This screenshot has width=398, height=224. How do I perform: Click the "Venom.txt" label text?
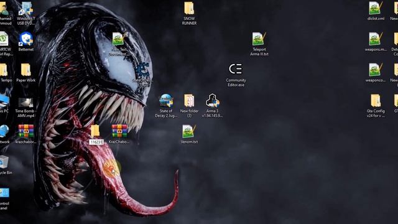pos(189,142)
